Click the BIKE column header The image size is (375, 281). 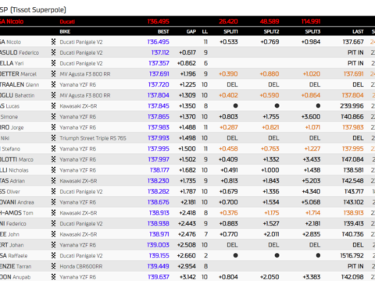click(65, 31)
